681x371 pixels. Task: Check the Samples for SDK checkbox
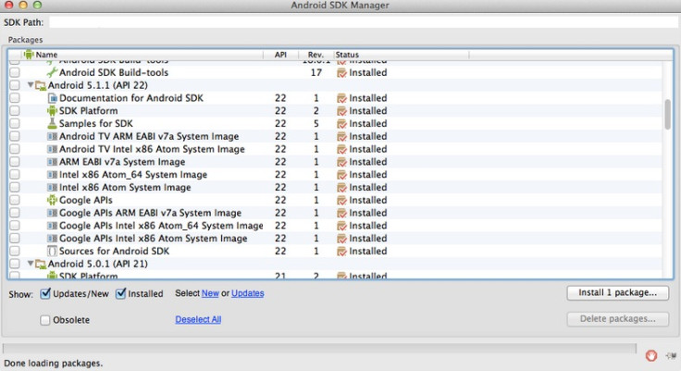coord(15,123)
